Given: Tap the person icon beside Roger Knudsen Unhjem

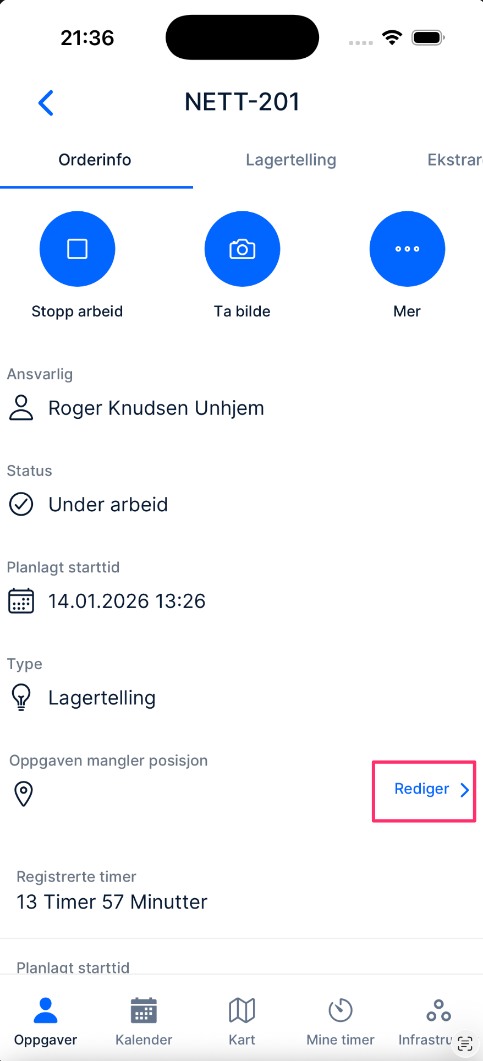Looking at the screenshot, I should (21, 408).
